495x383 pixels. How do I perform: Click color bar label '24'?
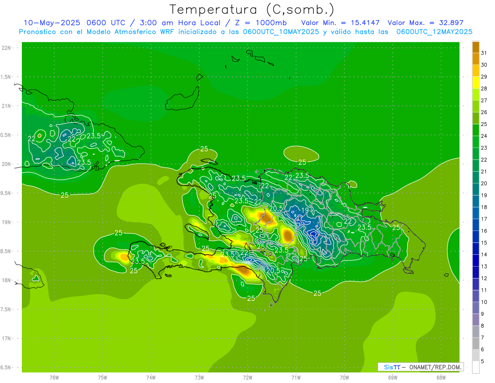click(x=484, y=136)
